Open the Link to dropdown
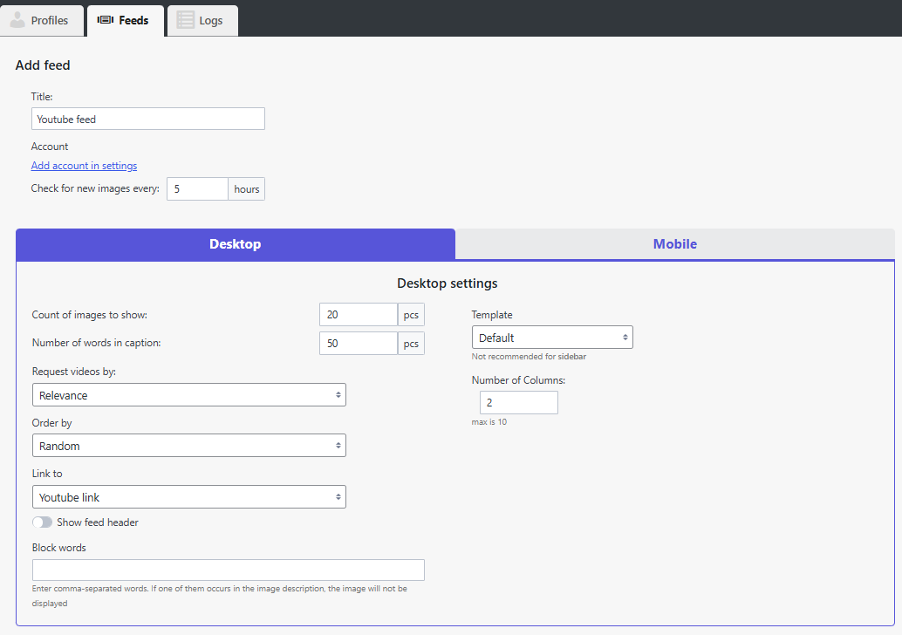902x635 pixels. (x=188, y=497)
